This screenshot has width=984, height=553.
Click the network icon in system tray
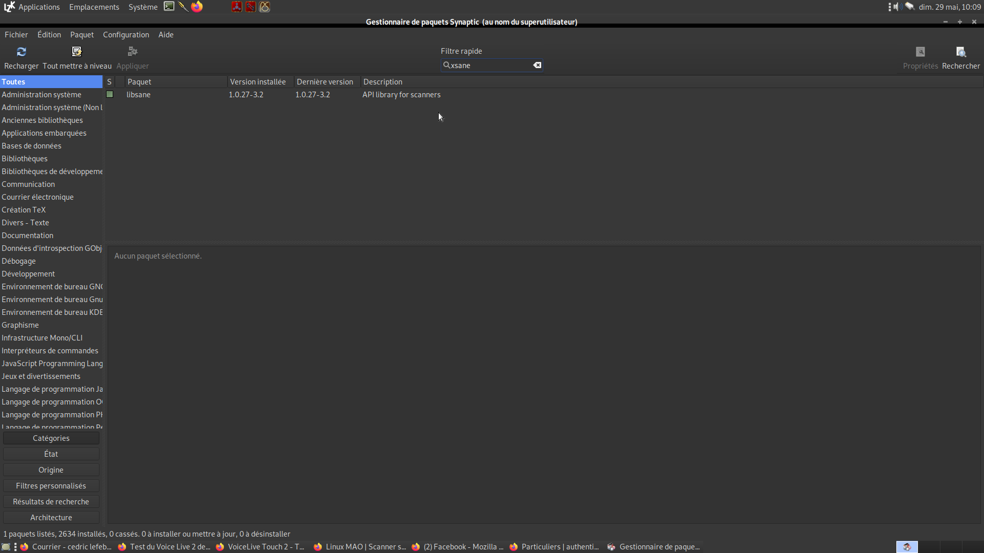point(910,7)
